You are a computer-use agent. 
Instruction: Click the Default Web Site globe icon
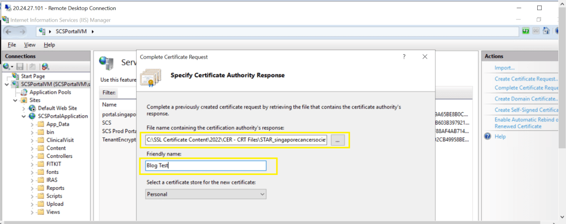33,108
